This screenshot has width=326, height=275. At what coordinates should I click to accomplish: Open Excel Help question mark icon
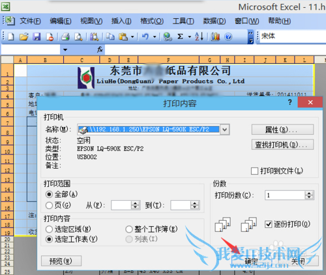[228, 36]
